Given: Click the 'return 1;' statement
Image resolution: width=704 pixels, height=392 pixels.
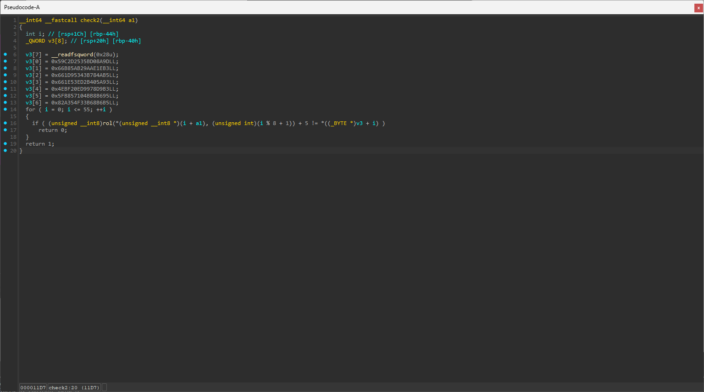Looking at the screenshot, I should (40, 144).
